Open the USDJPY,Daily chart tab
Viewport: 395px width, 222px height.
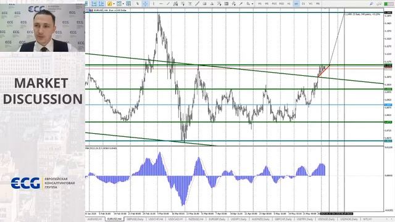click(x=238, y=220)
